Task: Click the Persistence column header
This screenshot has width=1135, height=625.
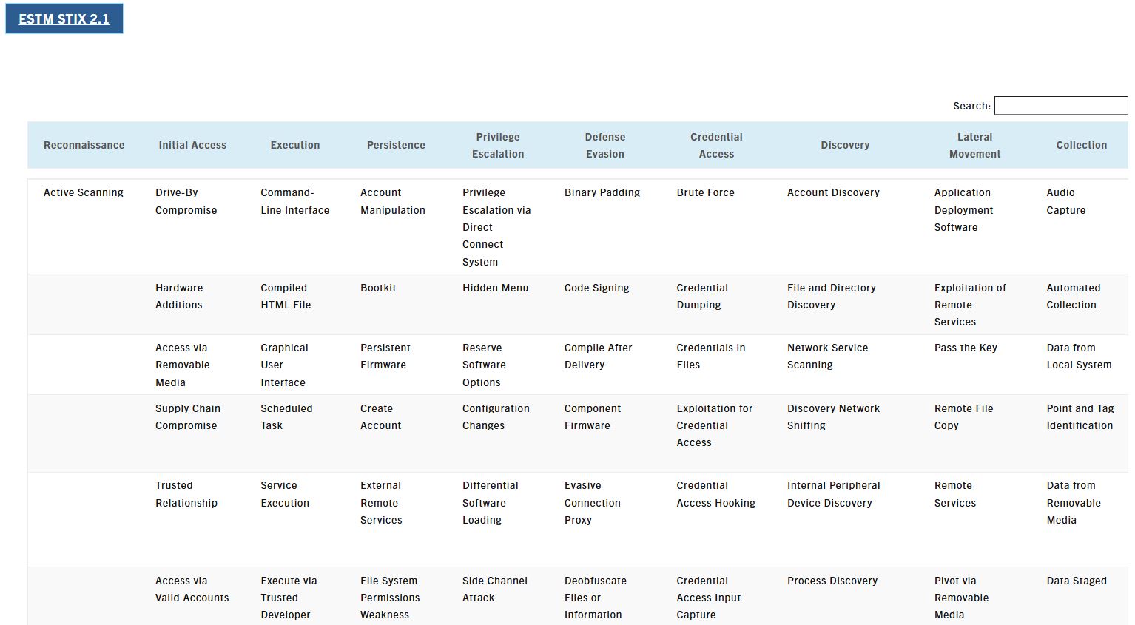Action: coord(396,146)
